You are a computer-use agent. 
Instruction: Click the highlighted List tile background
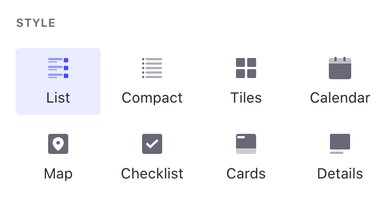coord(58,81)
